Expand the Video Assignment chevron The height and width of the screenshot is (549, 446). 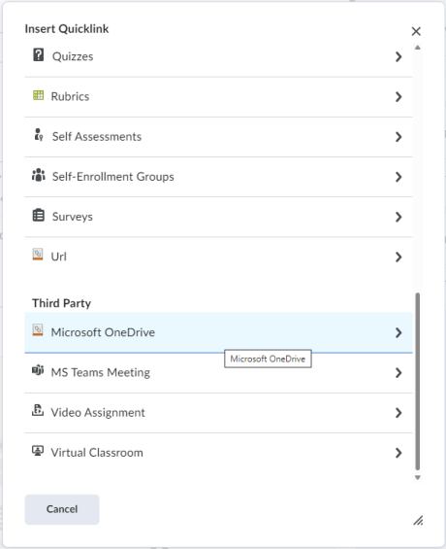(398, 413)
